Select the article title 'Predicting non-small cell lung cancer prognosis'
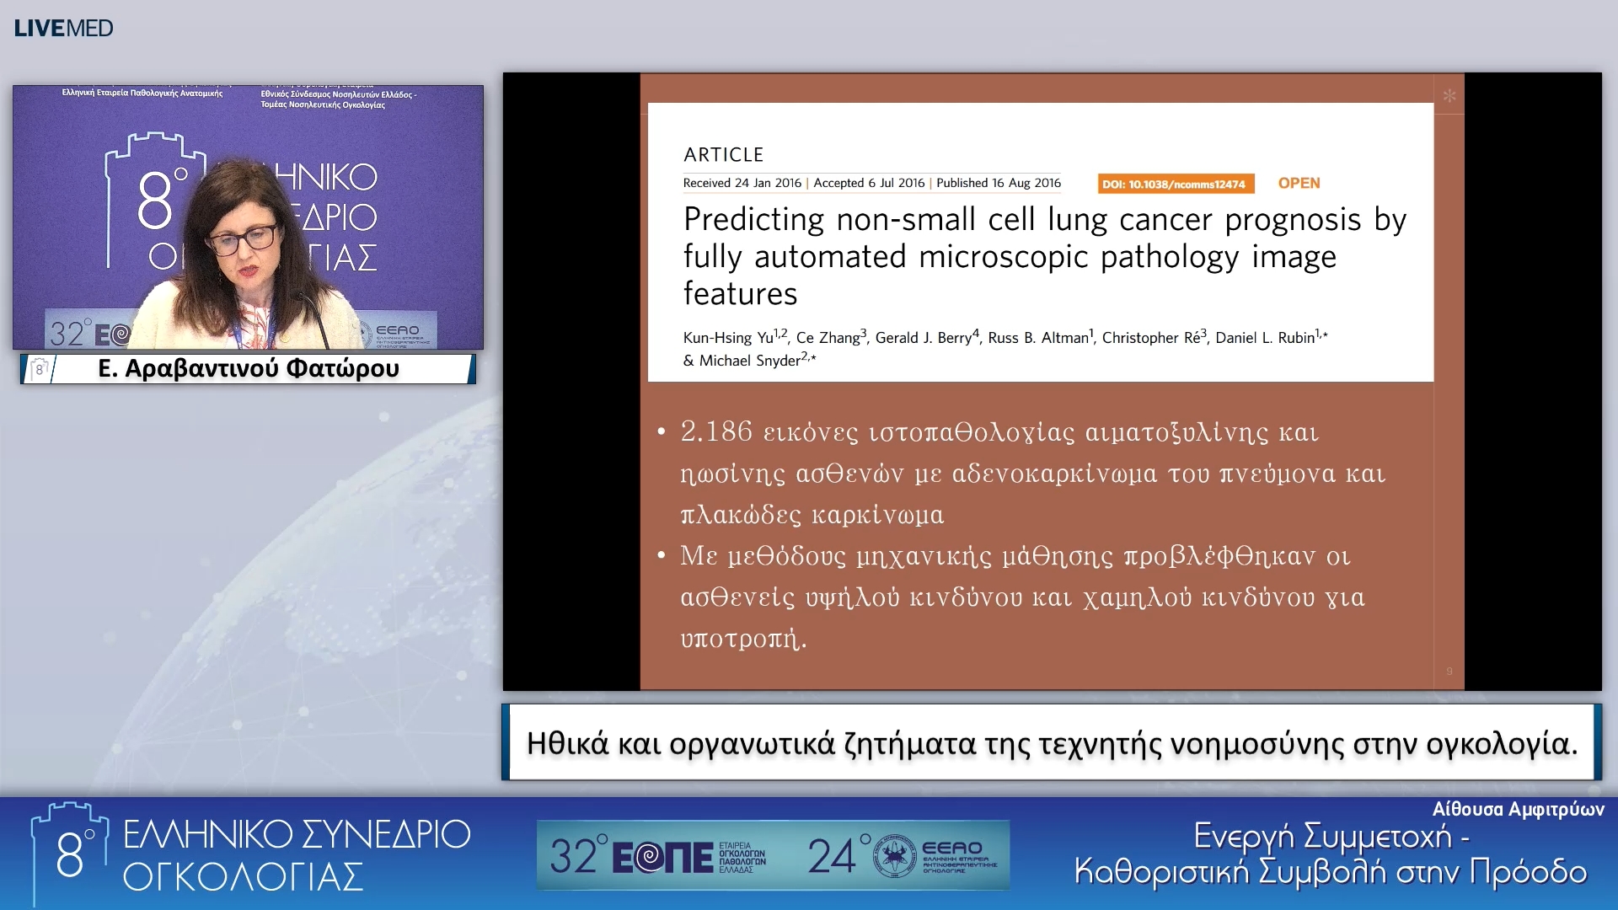The image size is (1618, 910). (x=1045, y=256)
